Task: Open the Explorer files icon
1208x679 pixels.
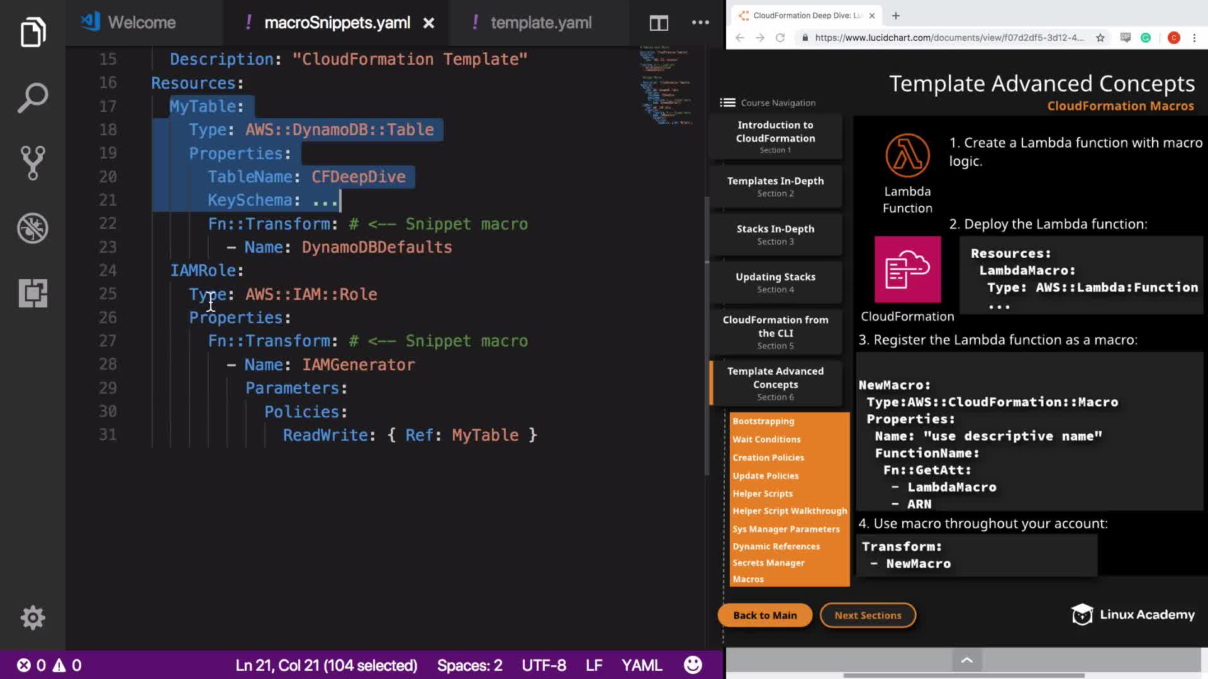Action: tap(33, 31)
